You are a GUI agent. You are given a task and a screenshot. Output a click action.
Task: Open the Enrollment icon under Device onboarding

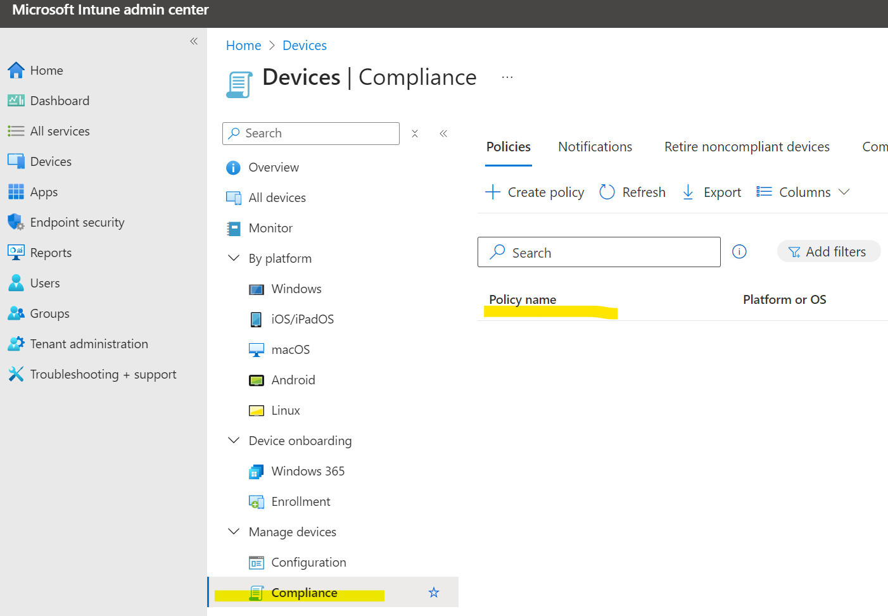tap(257, 502)
